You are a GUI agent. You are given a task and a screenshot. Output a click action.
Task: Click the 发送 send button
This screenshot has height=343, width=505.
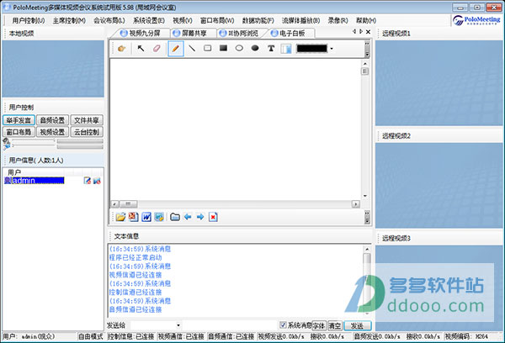[357, 325]
